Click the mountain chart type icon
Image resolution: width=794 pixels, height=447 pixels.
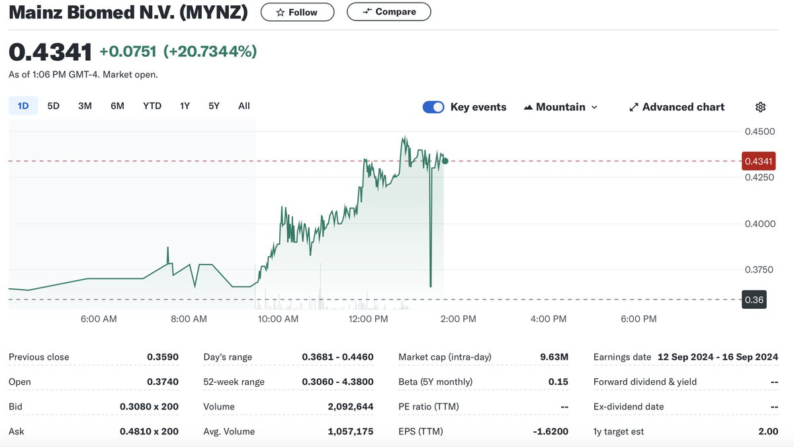coord(528,107)
